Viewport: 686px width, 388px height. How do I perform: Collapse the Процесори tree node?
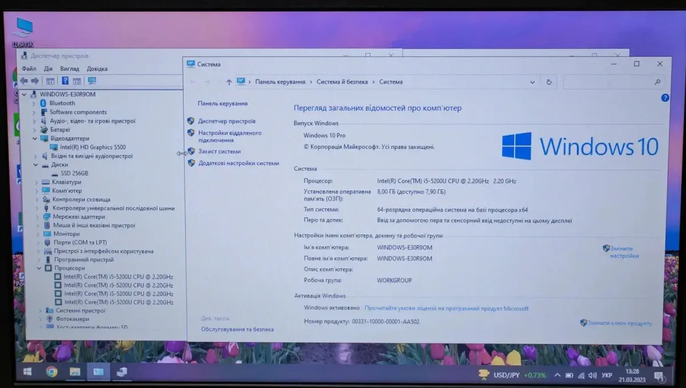pyautogui.click(x=39, y=268)
